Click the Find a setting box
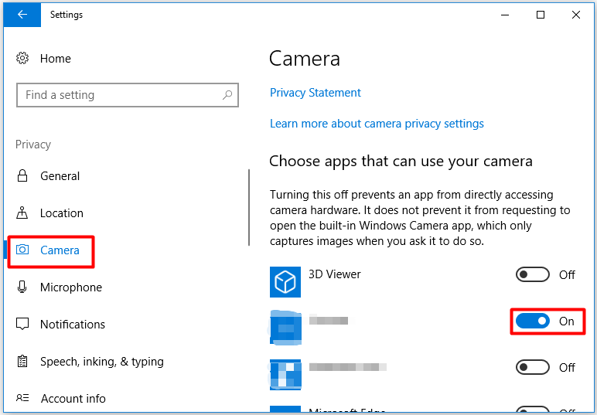Screen dimensions: 597x415 [128, 95]
